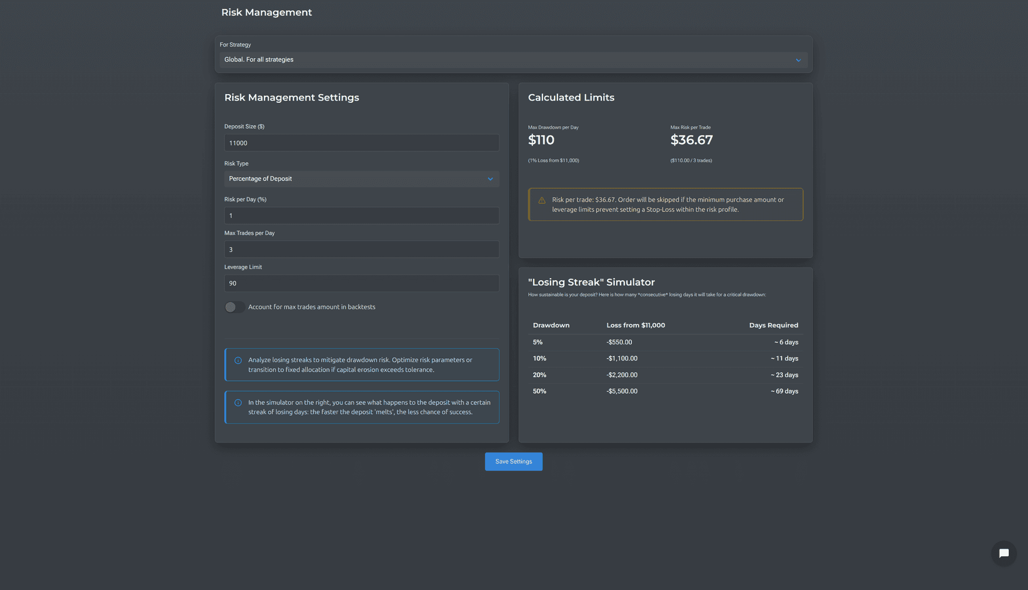The image size is (1028, 590).
Task: Click the Max Trades per Day field
Action: pyautogui.click(x=361, y=249)
